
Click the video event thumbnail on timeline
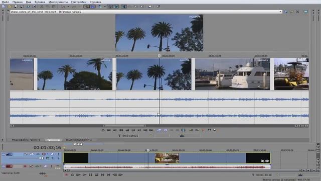coord(167,158)
